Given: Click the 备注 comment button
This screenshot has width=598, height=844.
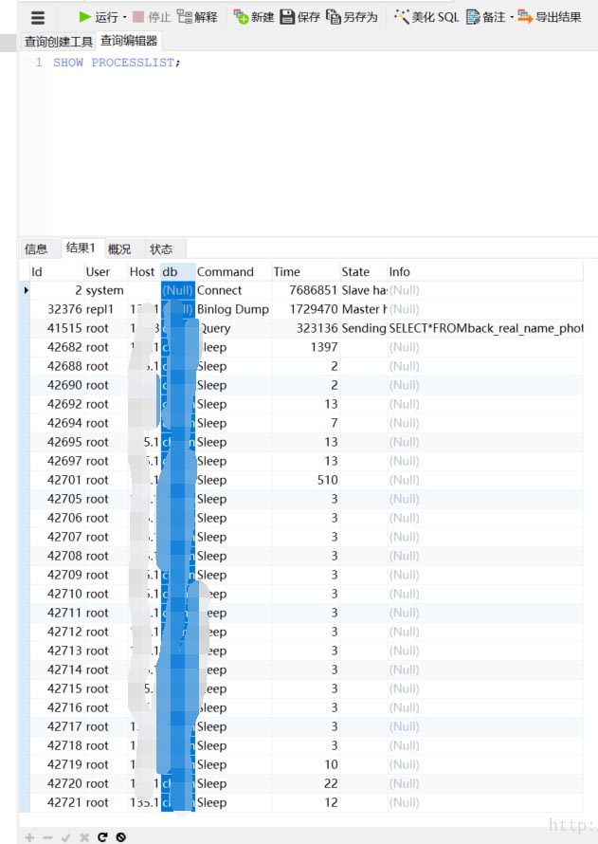Looking at the screenshot, I should (x=486, y=17).
